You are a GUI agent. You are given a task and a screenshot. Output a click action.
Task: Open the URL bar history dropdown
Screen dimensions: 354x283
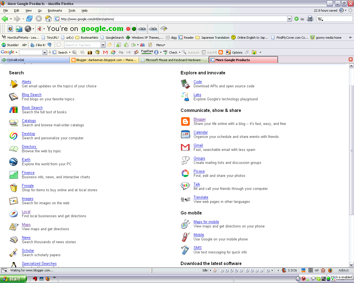point(289,19)
